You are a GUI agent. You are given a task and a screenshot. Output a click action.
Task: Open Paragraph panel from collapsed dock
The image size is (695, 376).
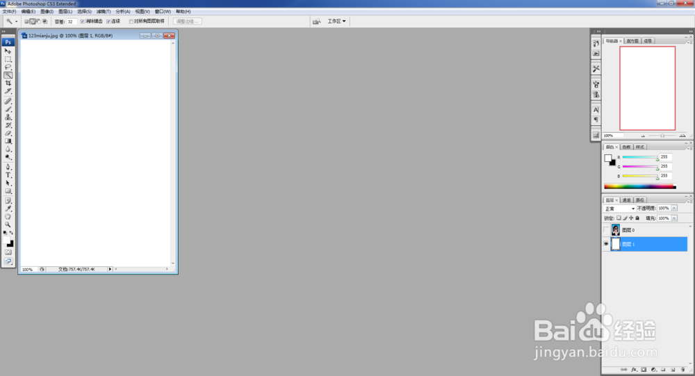point(596,120)
